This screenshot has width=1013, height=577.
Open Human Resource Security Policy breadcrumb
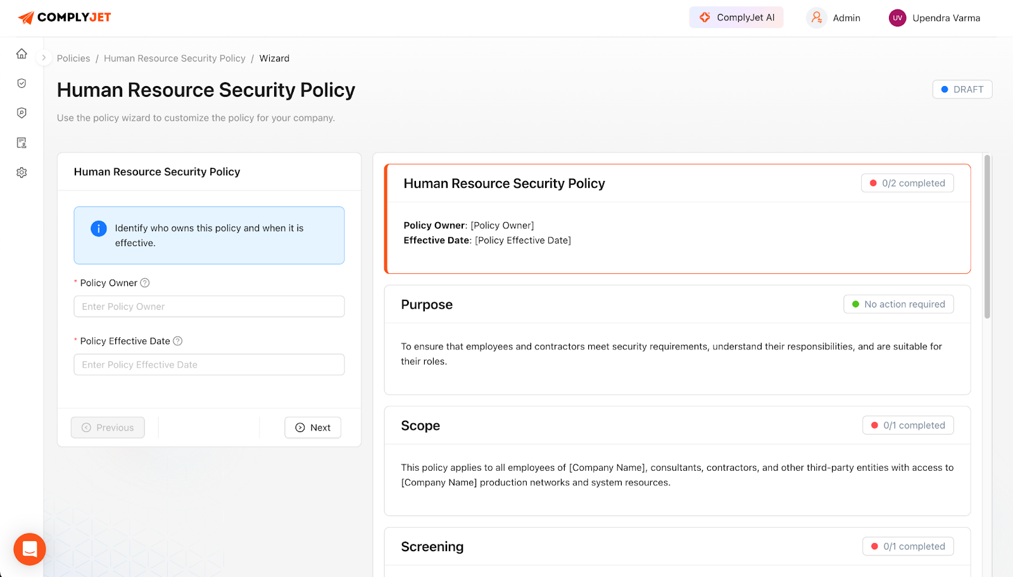(x=175, y=58)
